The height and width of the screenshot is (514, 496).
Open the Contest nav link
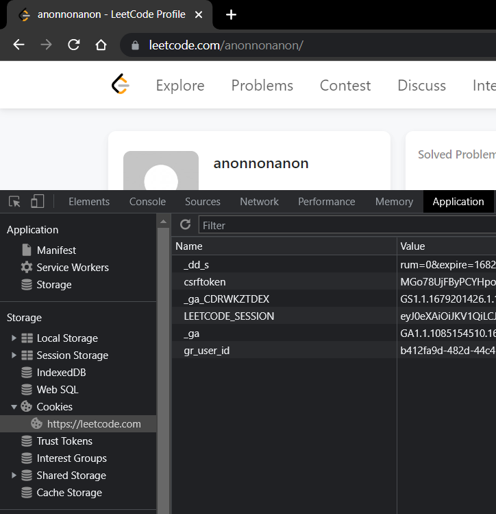[x=345, y=85]
